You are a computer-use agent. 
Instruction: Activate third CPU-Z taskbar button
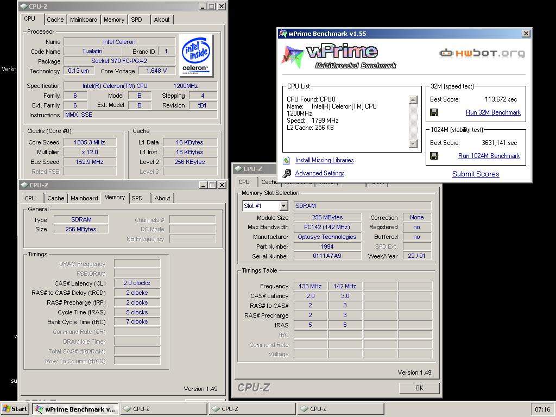click(341, 409)
